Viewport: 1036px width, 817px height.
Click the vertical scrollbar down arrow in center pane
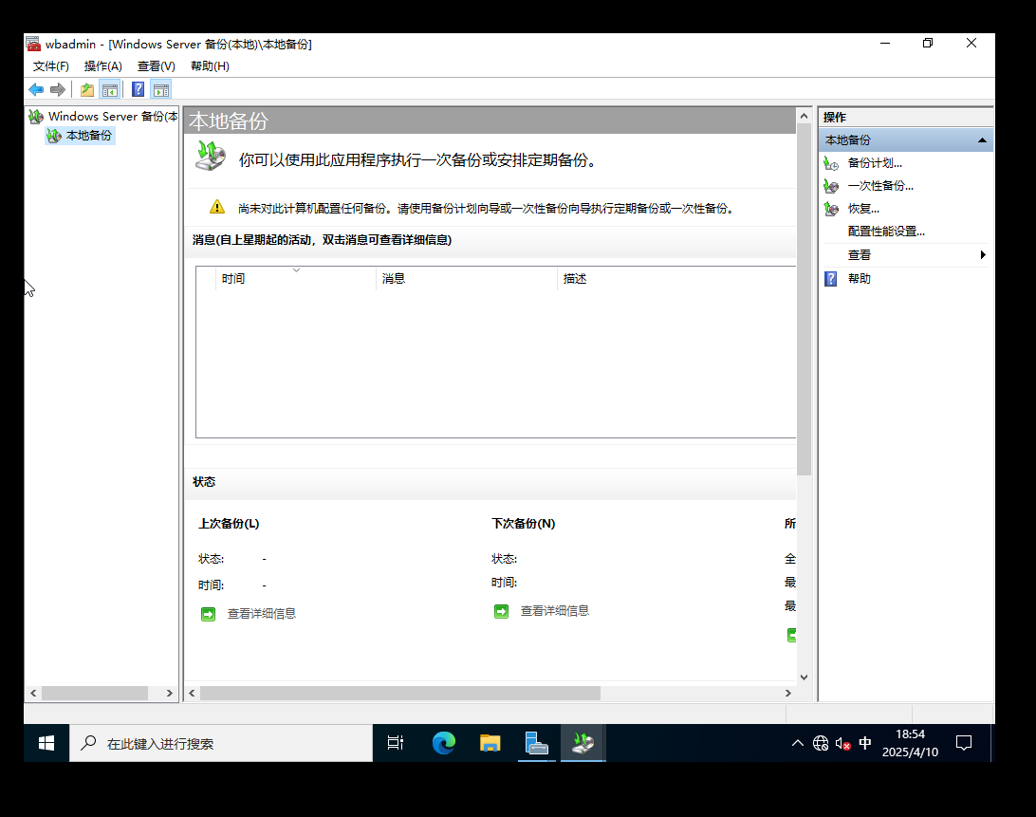[804, 677]
